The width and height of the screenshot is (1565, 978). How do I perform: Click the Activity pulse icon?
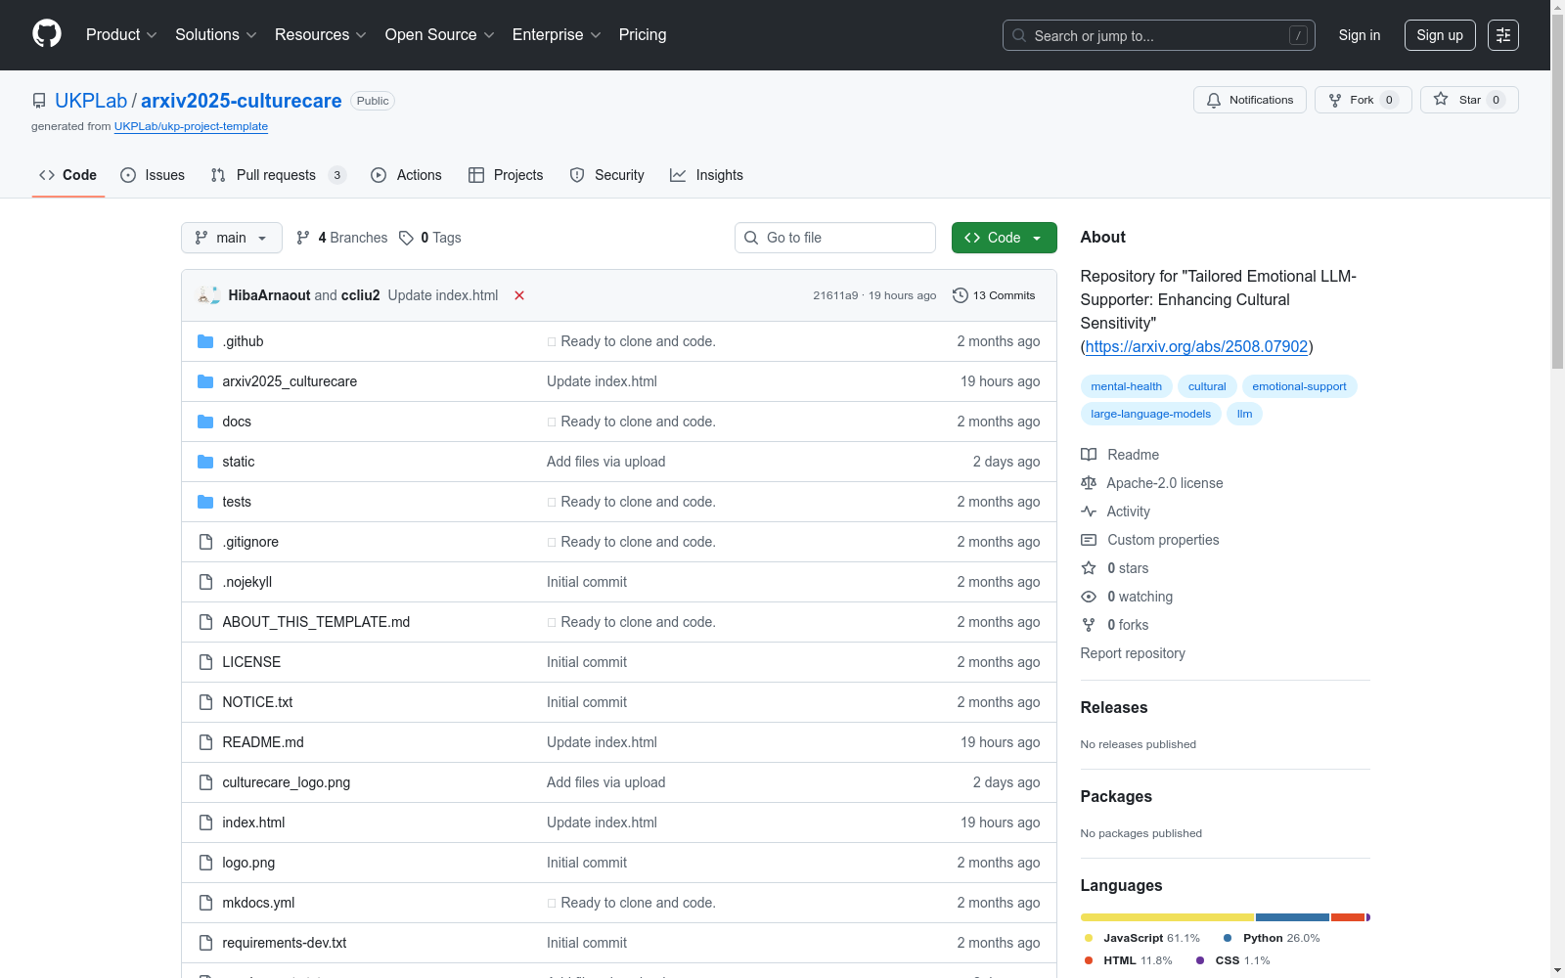[1089, 511]
